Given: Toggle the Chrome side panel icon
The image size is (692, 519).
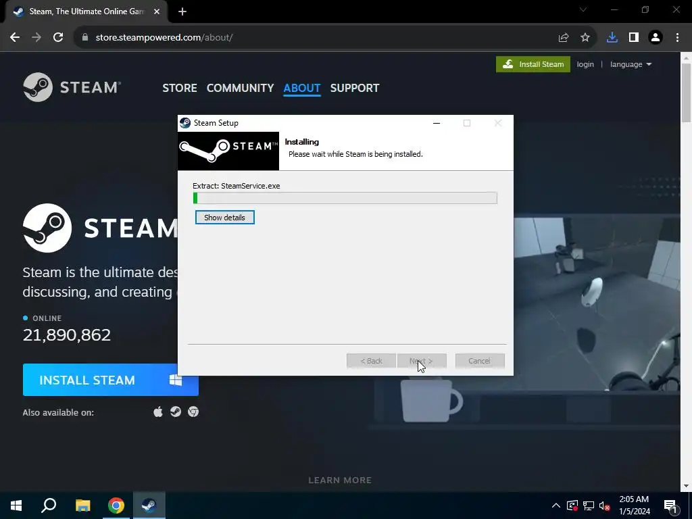Looking at the screenshot, I should [x=634, y=38].
